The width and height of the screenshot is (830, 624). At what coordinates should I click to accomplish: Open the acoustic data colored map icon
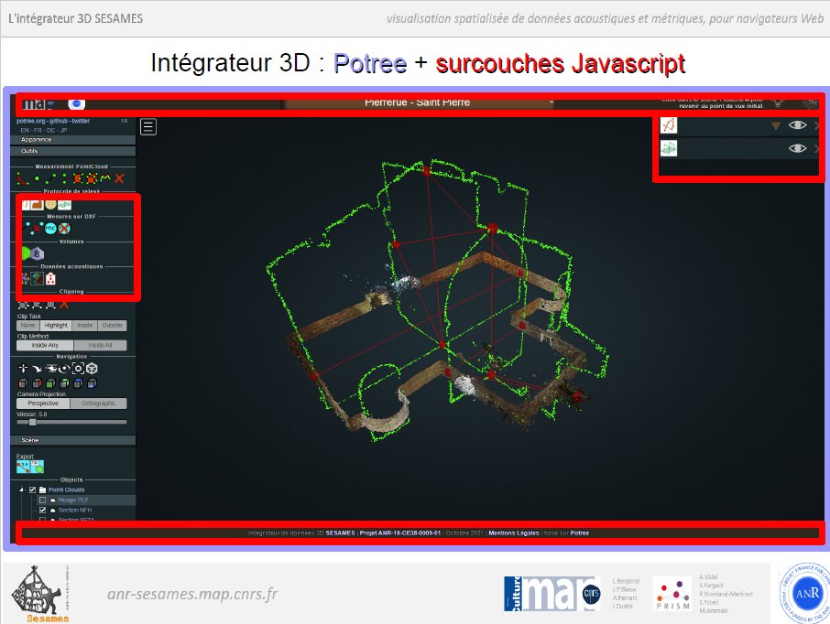(37, 278)
